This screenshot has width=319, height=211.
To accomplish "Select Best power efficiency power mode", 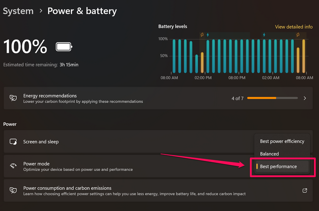I will click(282, 141).
